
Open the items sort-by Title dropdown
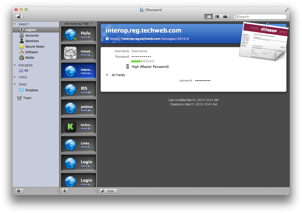78,24
